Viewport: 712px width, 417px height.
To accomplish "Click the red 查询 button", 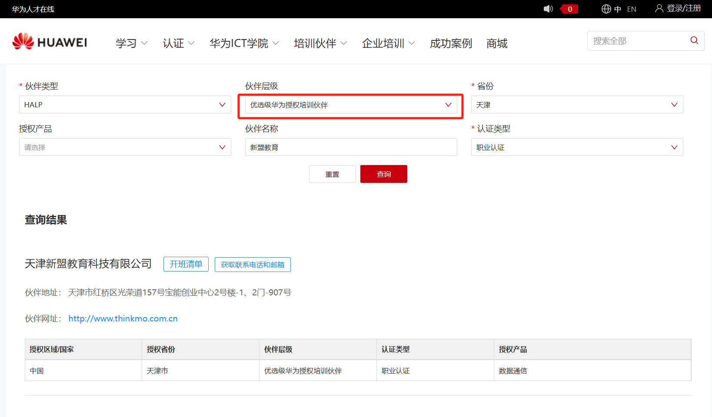I will [x=384, y=174].
